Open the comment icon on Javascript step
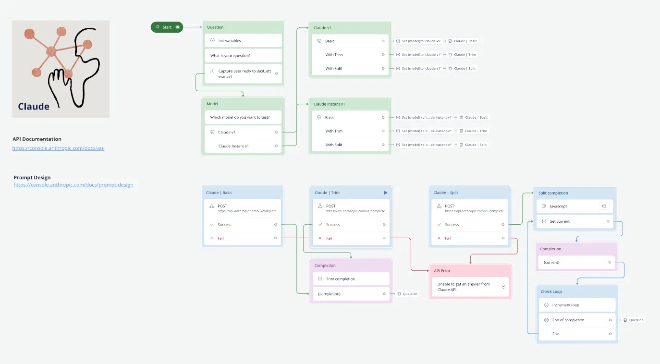The height and width of the screenshot is (364, 660). pos(604,206)
